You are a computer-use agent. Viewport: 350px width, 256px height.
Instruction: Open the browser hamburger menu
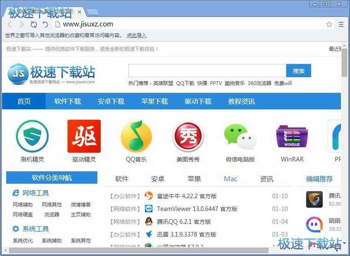(341, 24)
